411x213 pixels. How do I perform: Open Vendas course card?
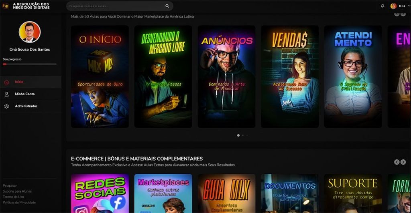click(290, 76)
